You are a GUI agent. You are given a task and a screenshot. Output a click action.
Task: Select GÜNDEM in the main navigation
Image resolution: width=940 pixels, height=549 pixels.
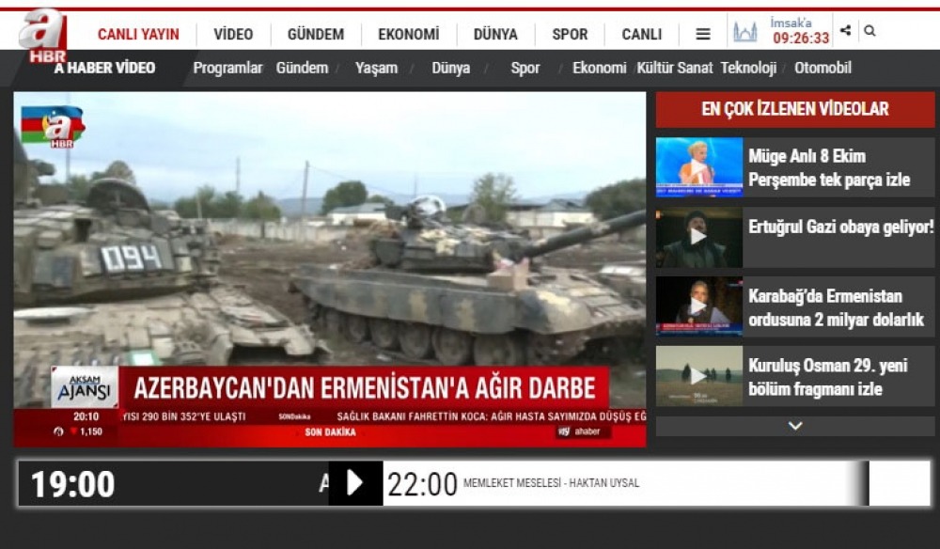point(315,35)
